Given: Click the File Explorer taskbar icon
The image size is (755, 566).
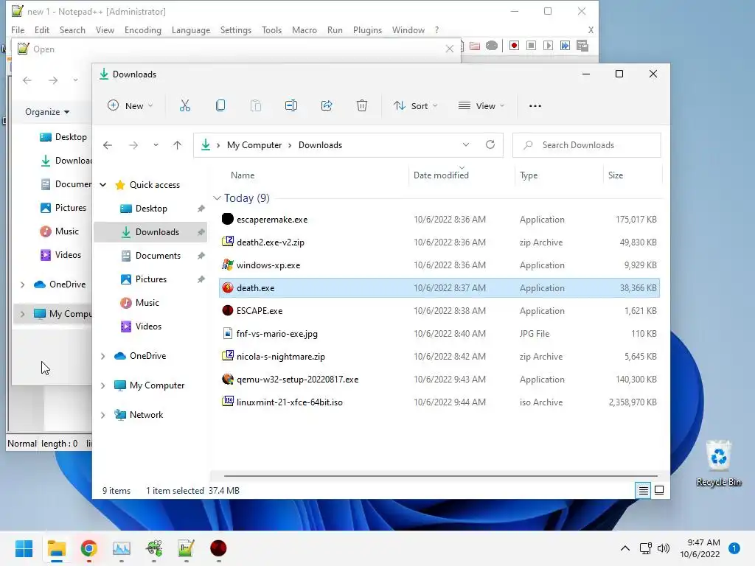Looking at the screenshot, I should coord(56,548).
